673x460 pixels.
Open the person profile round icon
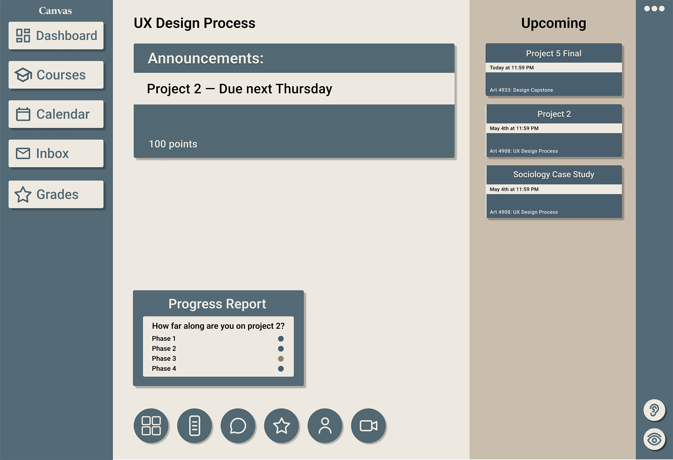click(x=325, y=426)
